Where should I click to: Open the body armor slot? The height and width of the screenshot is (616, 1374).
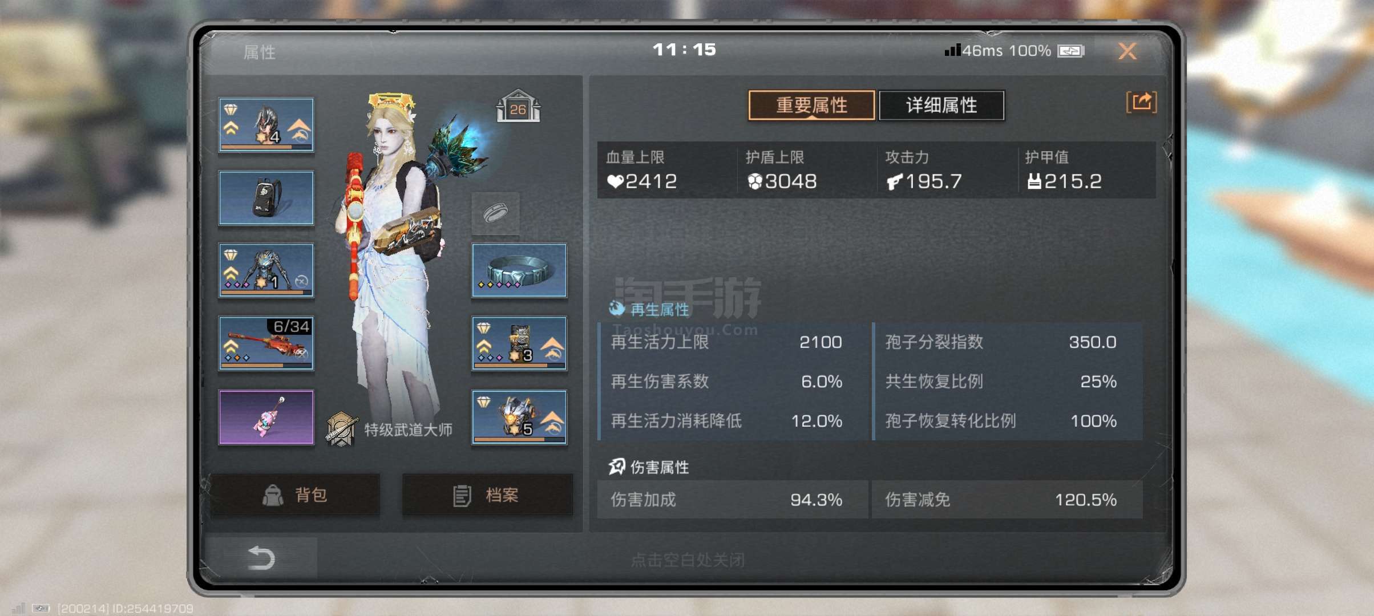266,270
